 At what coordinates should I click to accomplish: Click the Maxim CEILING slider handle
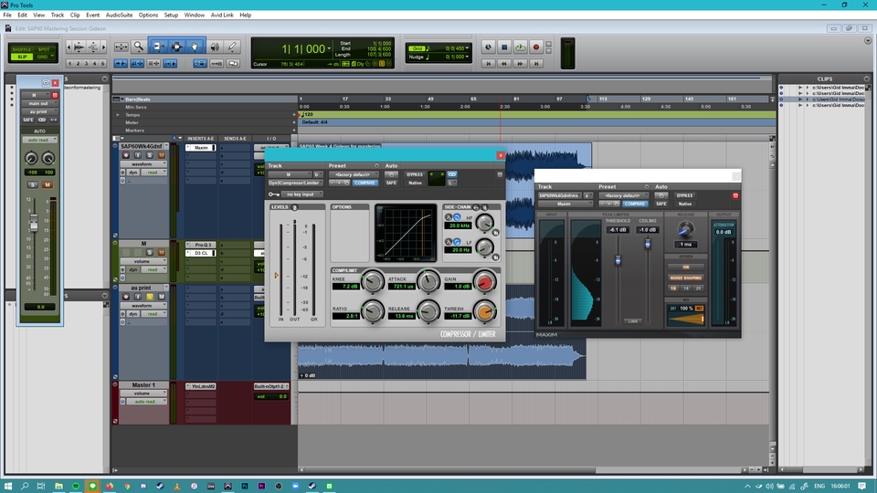(648, 244)
